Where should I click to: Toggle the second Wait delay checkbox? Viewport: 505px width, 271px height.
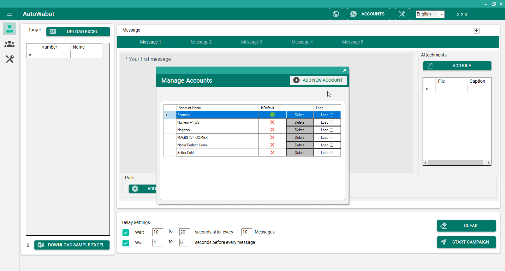(x=126, y=243)
